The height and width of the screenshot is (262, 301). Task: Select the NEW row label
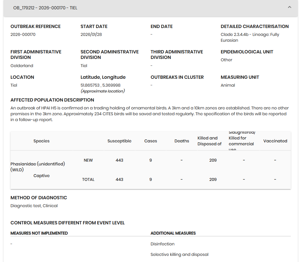(88, 160)
